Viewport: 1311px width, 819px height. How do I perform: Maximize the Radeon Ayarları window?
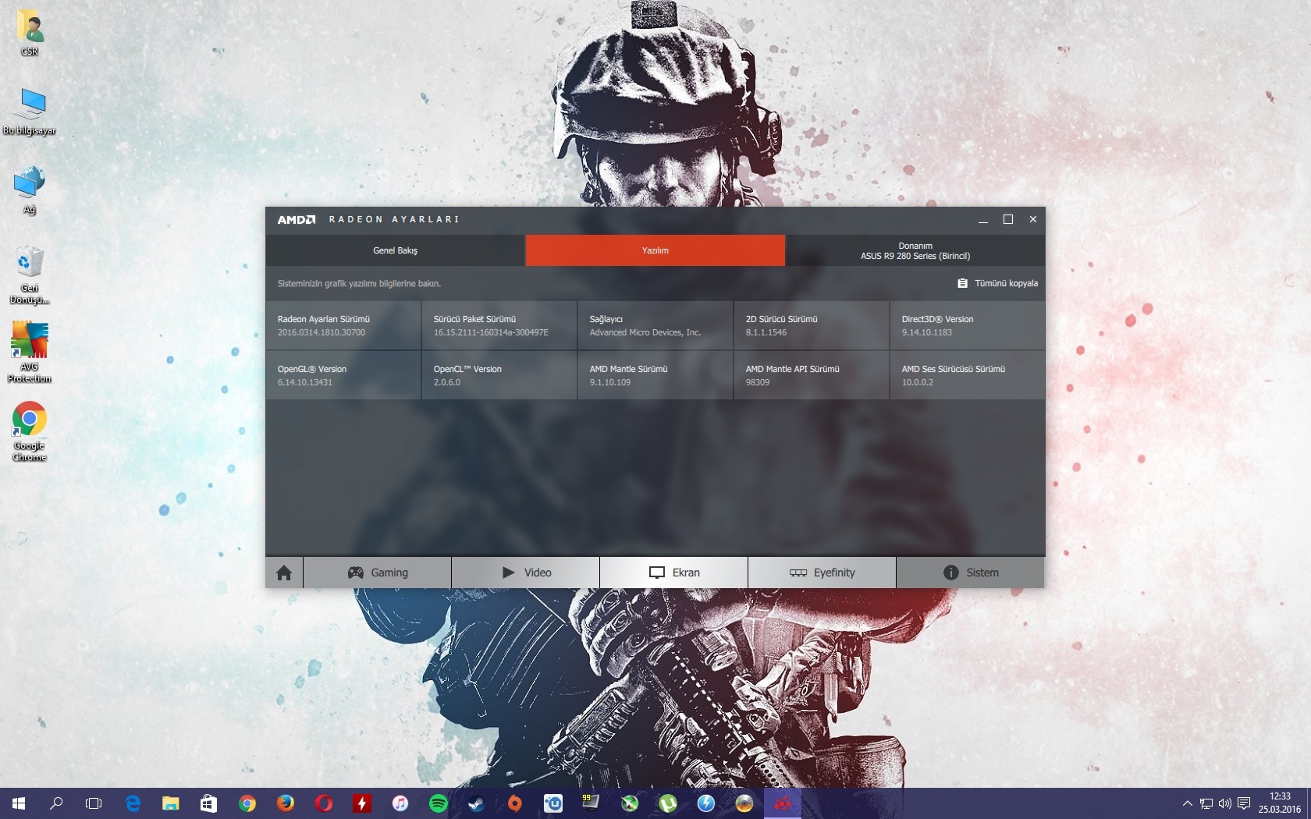1008,219
